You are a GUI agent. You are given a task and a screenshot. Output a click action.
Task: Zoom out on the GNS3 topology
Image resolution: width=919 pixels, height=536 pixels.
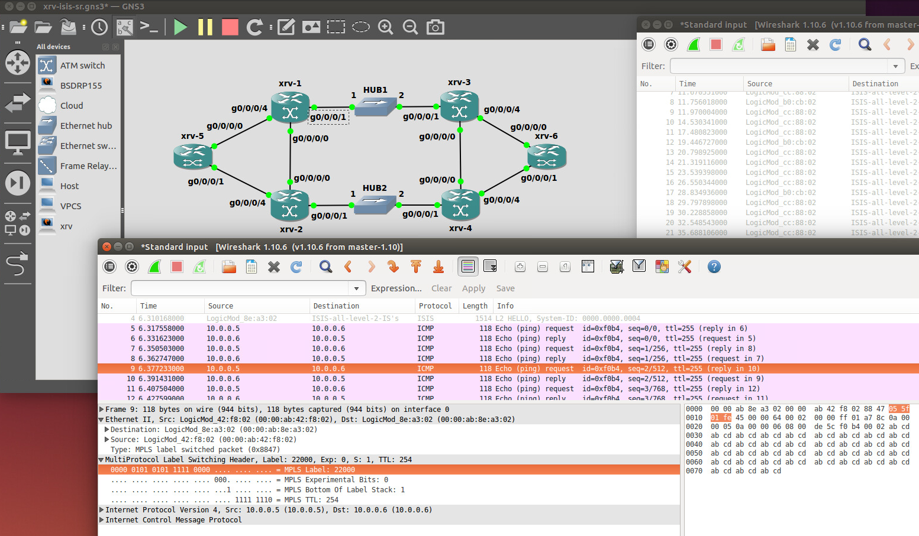click(x=410, y=27)
